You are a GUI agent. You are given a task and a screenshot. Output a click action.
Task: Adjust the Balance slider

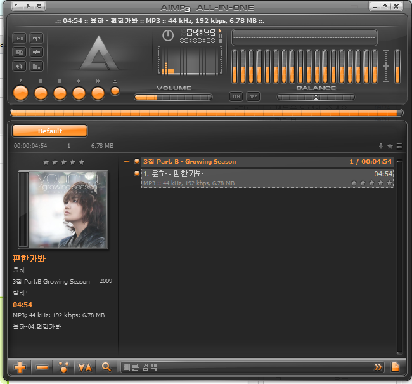[316, 97]
